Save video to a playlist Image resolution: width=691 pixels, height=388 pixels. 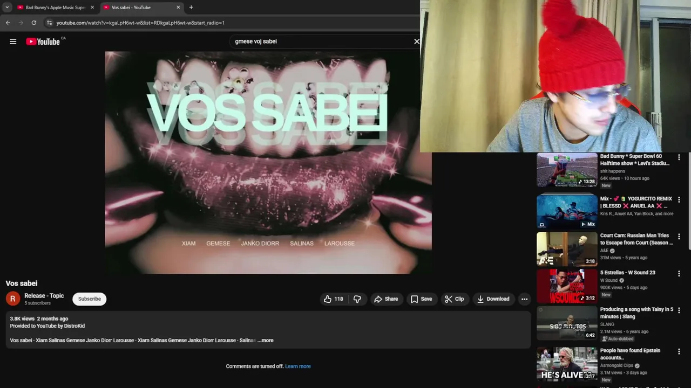pyautogui.click(x=421, y=299)
